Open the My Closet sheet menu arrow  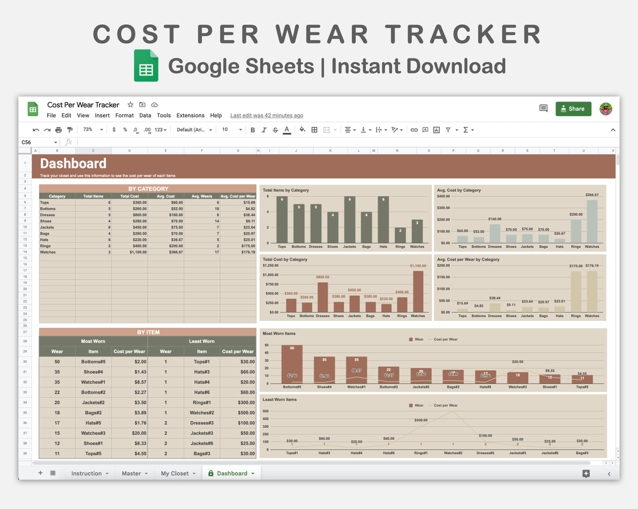tap(193, 473)
